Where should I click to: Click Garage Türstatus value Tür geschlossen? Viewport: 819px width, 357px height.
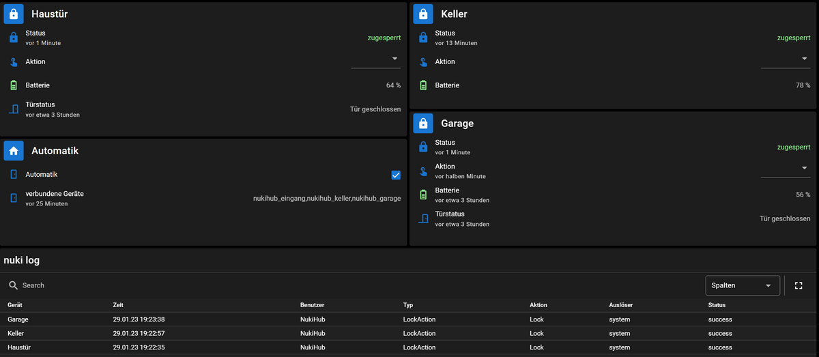point(785,218)
